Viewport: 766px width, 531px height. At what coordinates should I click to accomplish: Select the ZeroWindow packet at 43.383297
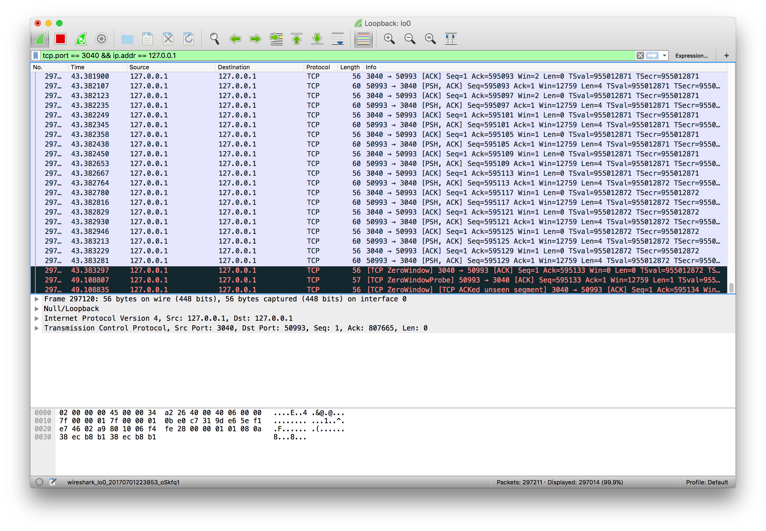pyautogui.click(x=379, y=271)
